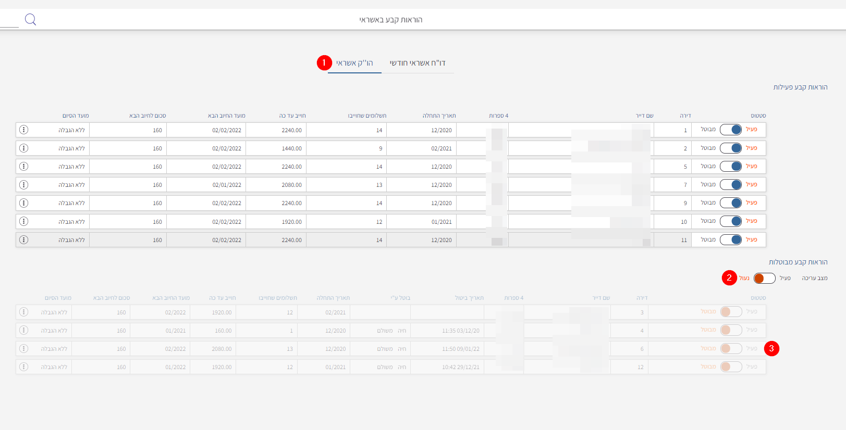Viewport: 846px width, 430px height.
Task: Open three-dot menu for apartment 9 row
Action: [x=23, y=203]
